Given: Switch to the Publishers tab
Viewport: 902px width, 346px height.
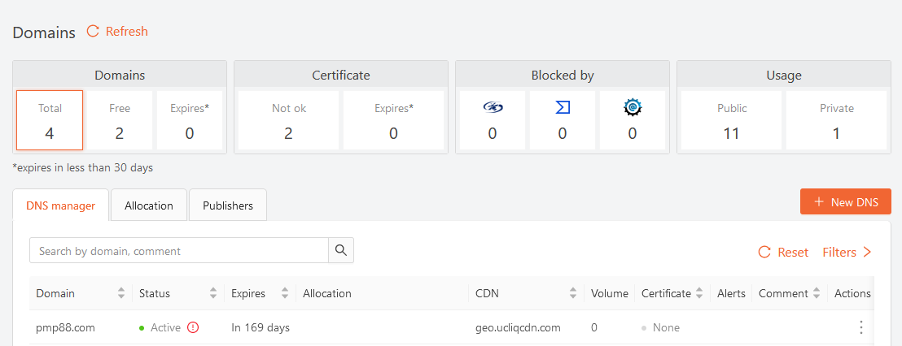Looking at the screenshot, I should [228, 205].
